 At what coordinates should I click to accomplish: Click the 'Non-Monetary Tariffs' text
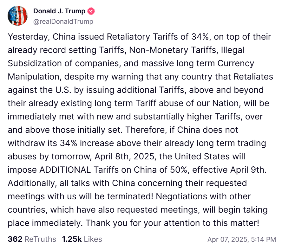coord(173,50)
